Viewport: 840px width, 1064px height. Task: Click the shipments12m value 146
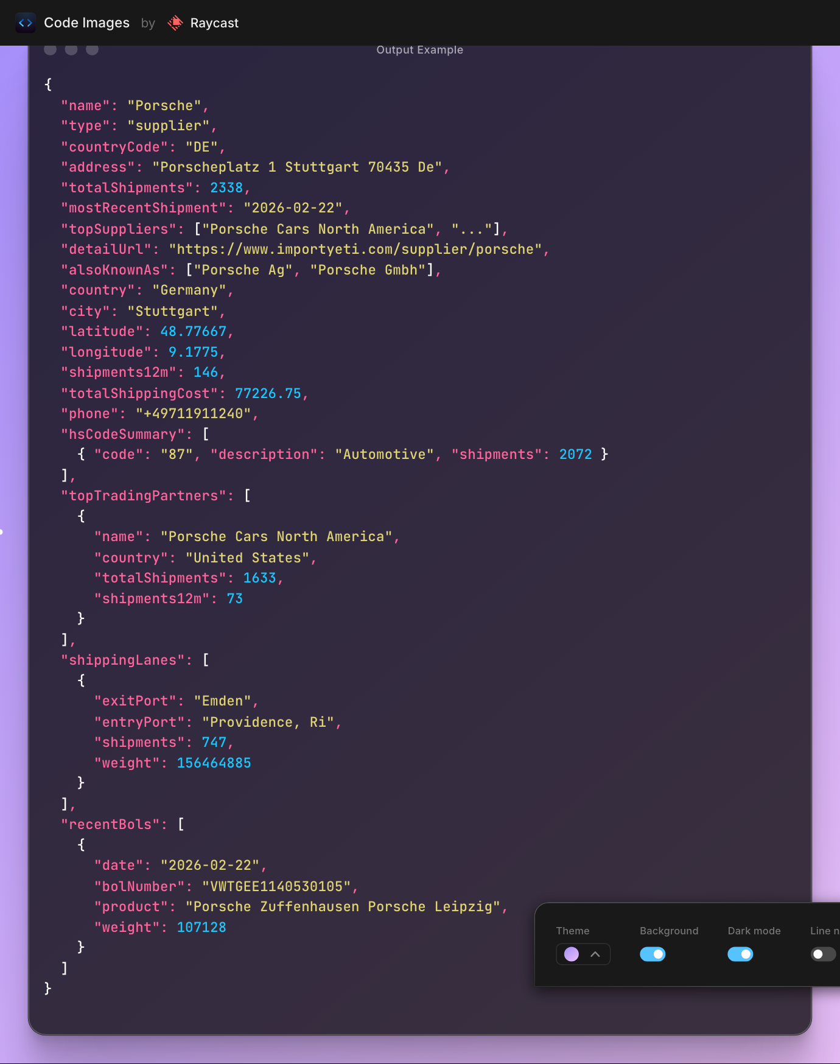point(206,373)
